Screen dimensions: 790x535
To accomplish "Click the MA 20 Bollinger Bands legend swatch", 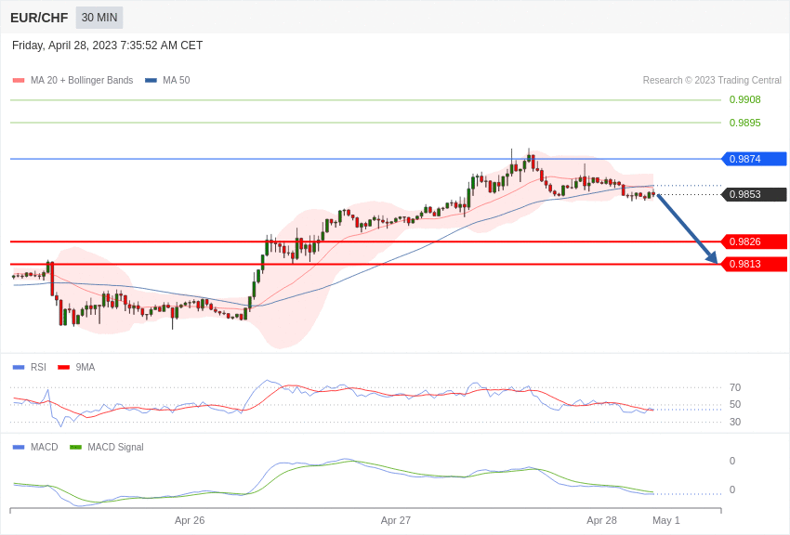I will (x=19, y=81).
